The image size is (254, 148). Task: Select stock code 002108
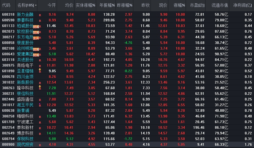[x=8, y=48]
